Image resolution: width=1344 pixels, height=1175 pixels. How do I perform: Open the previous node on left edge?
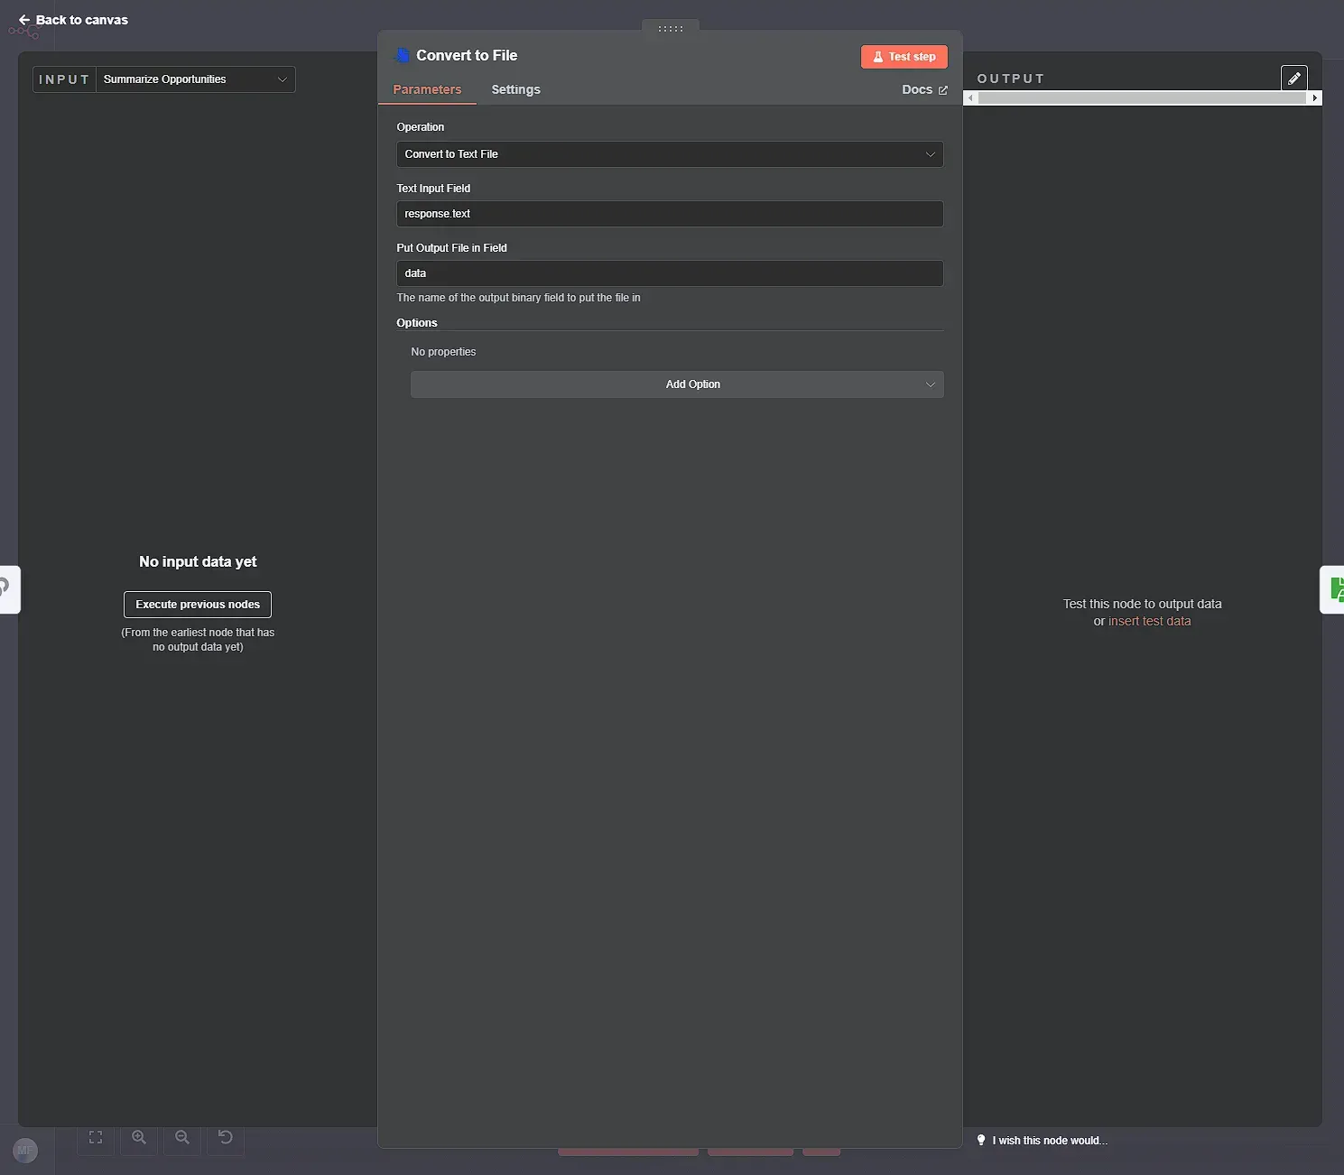pyautogui.click(x=8, y=589)
